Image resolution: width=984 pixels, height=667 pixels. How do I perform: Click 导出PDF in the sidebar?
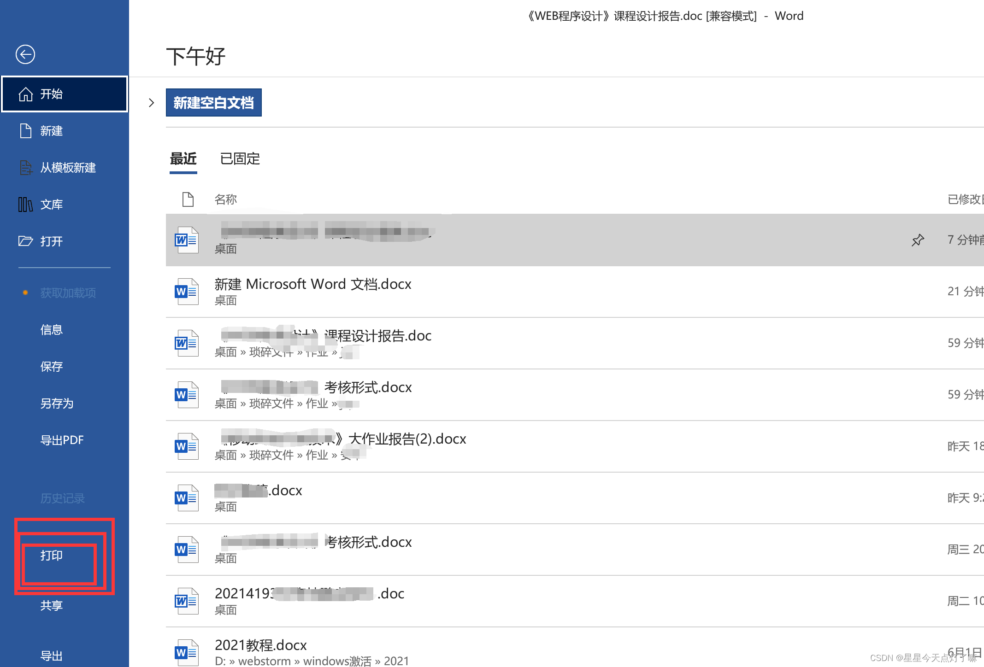click(62, 440)
